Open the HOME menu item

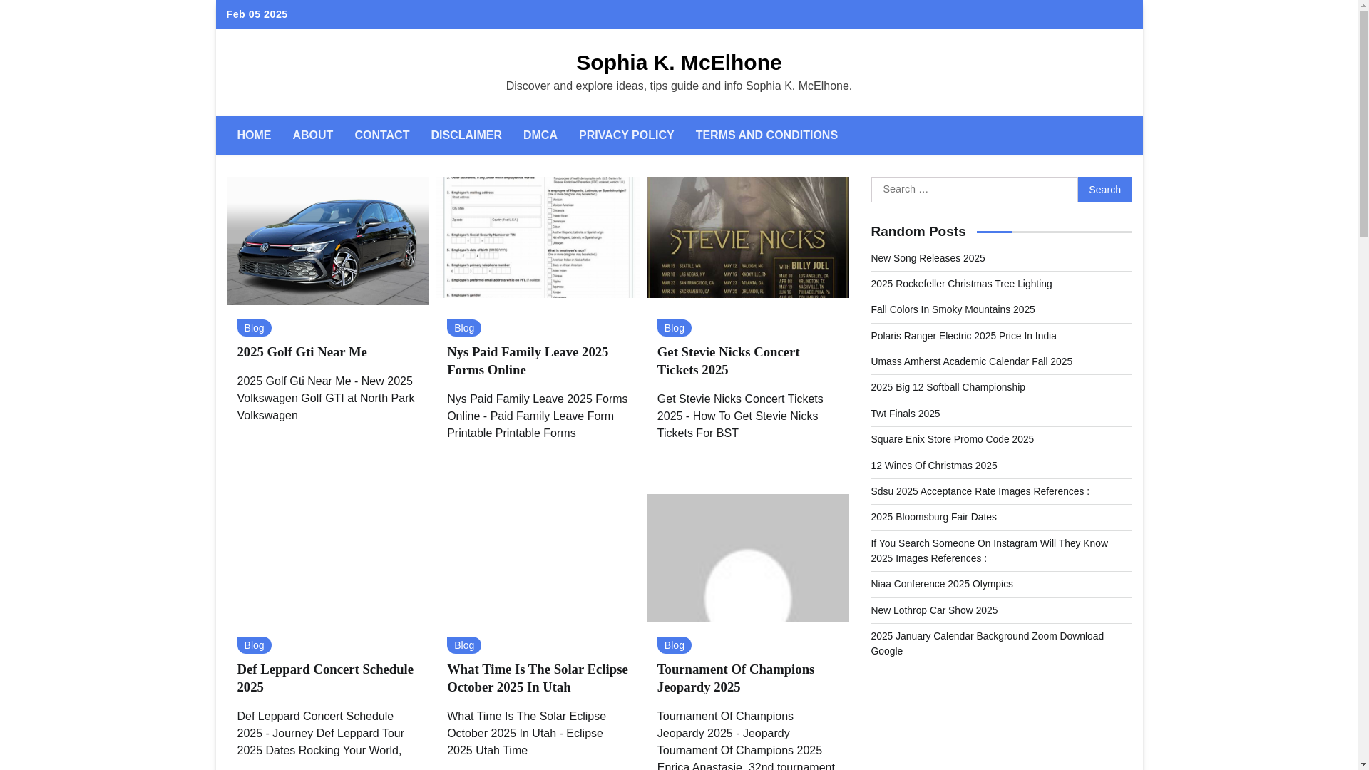click(x=254, y=135)
